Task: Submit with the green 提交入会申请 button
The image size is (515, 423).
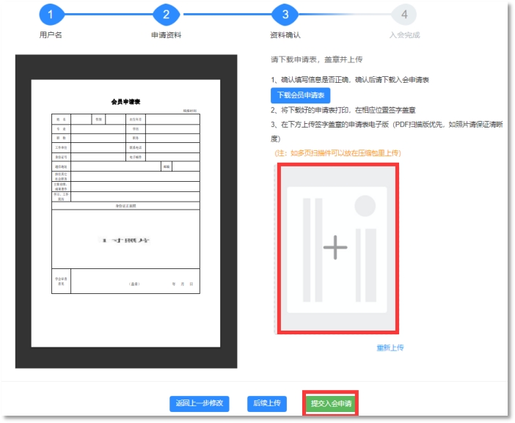Action: [330, 403]
